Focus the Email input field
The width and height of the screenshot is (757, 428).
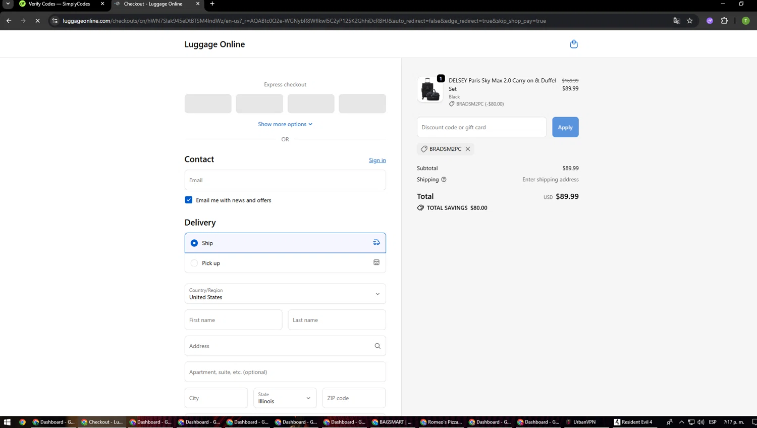(x=285, y=180)
